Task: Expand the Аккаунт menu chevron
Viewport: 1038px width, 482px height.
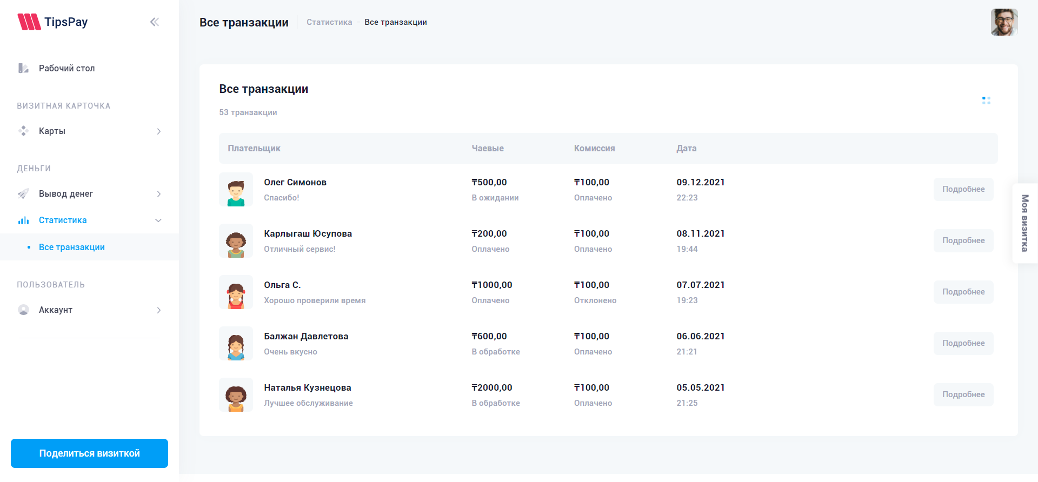Action: pyautogui.click(x=159, y=310)
